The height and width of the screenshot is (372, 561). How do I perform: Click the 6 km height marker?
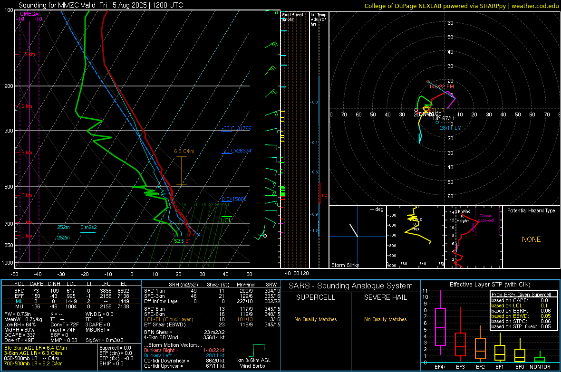click(27, 153)
